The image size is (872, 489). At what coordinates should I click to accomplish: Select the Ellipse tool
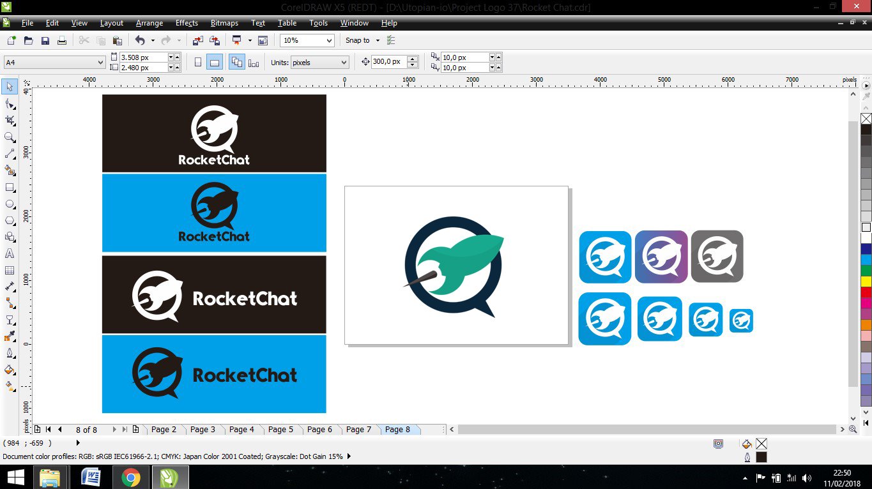pos(10,204)
